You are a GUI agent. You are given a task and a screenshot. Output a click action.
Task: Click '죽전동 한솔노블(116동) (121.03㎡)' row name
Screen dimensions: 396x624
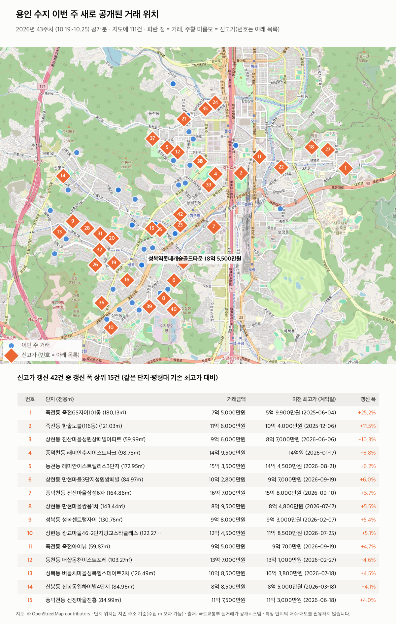[x=84, y=426]
